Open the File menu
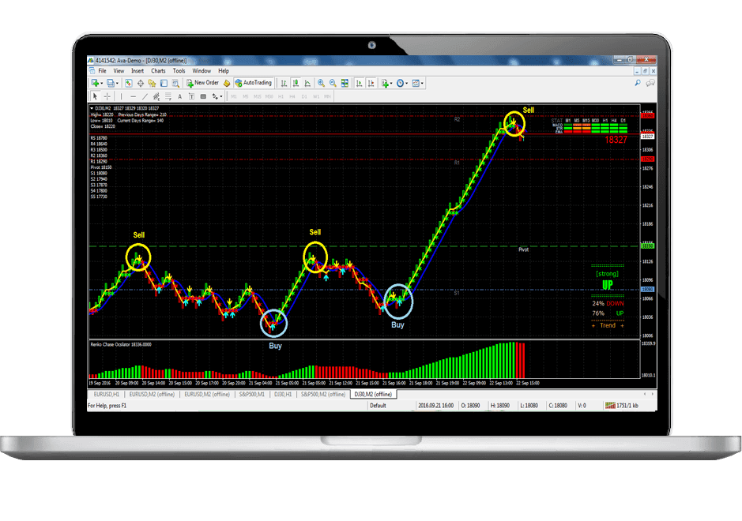This screenshot has height=521, width=742. (102, 71)
